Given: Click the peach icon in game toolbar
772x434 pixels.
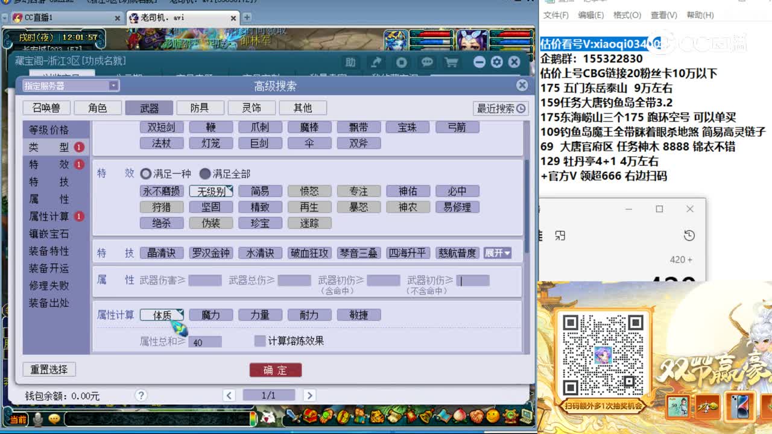Looking at the screenshot, I should pyautogui.click(x=460, y=416).
